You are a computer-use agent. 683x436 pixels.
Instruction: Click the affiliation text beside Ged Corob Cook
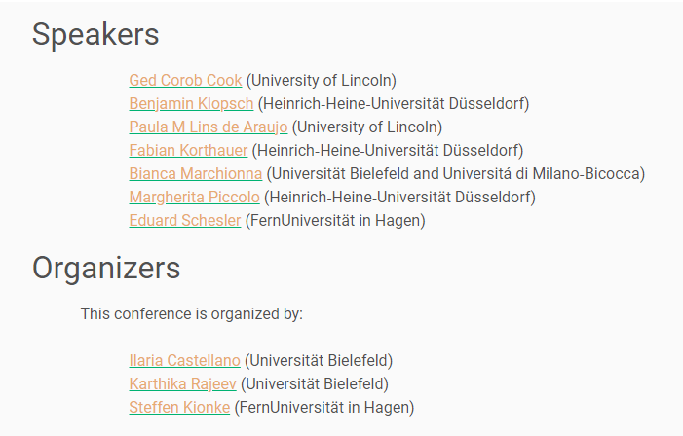(x=321, y=80)
